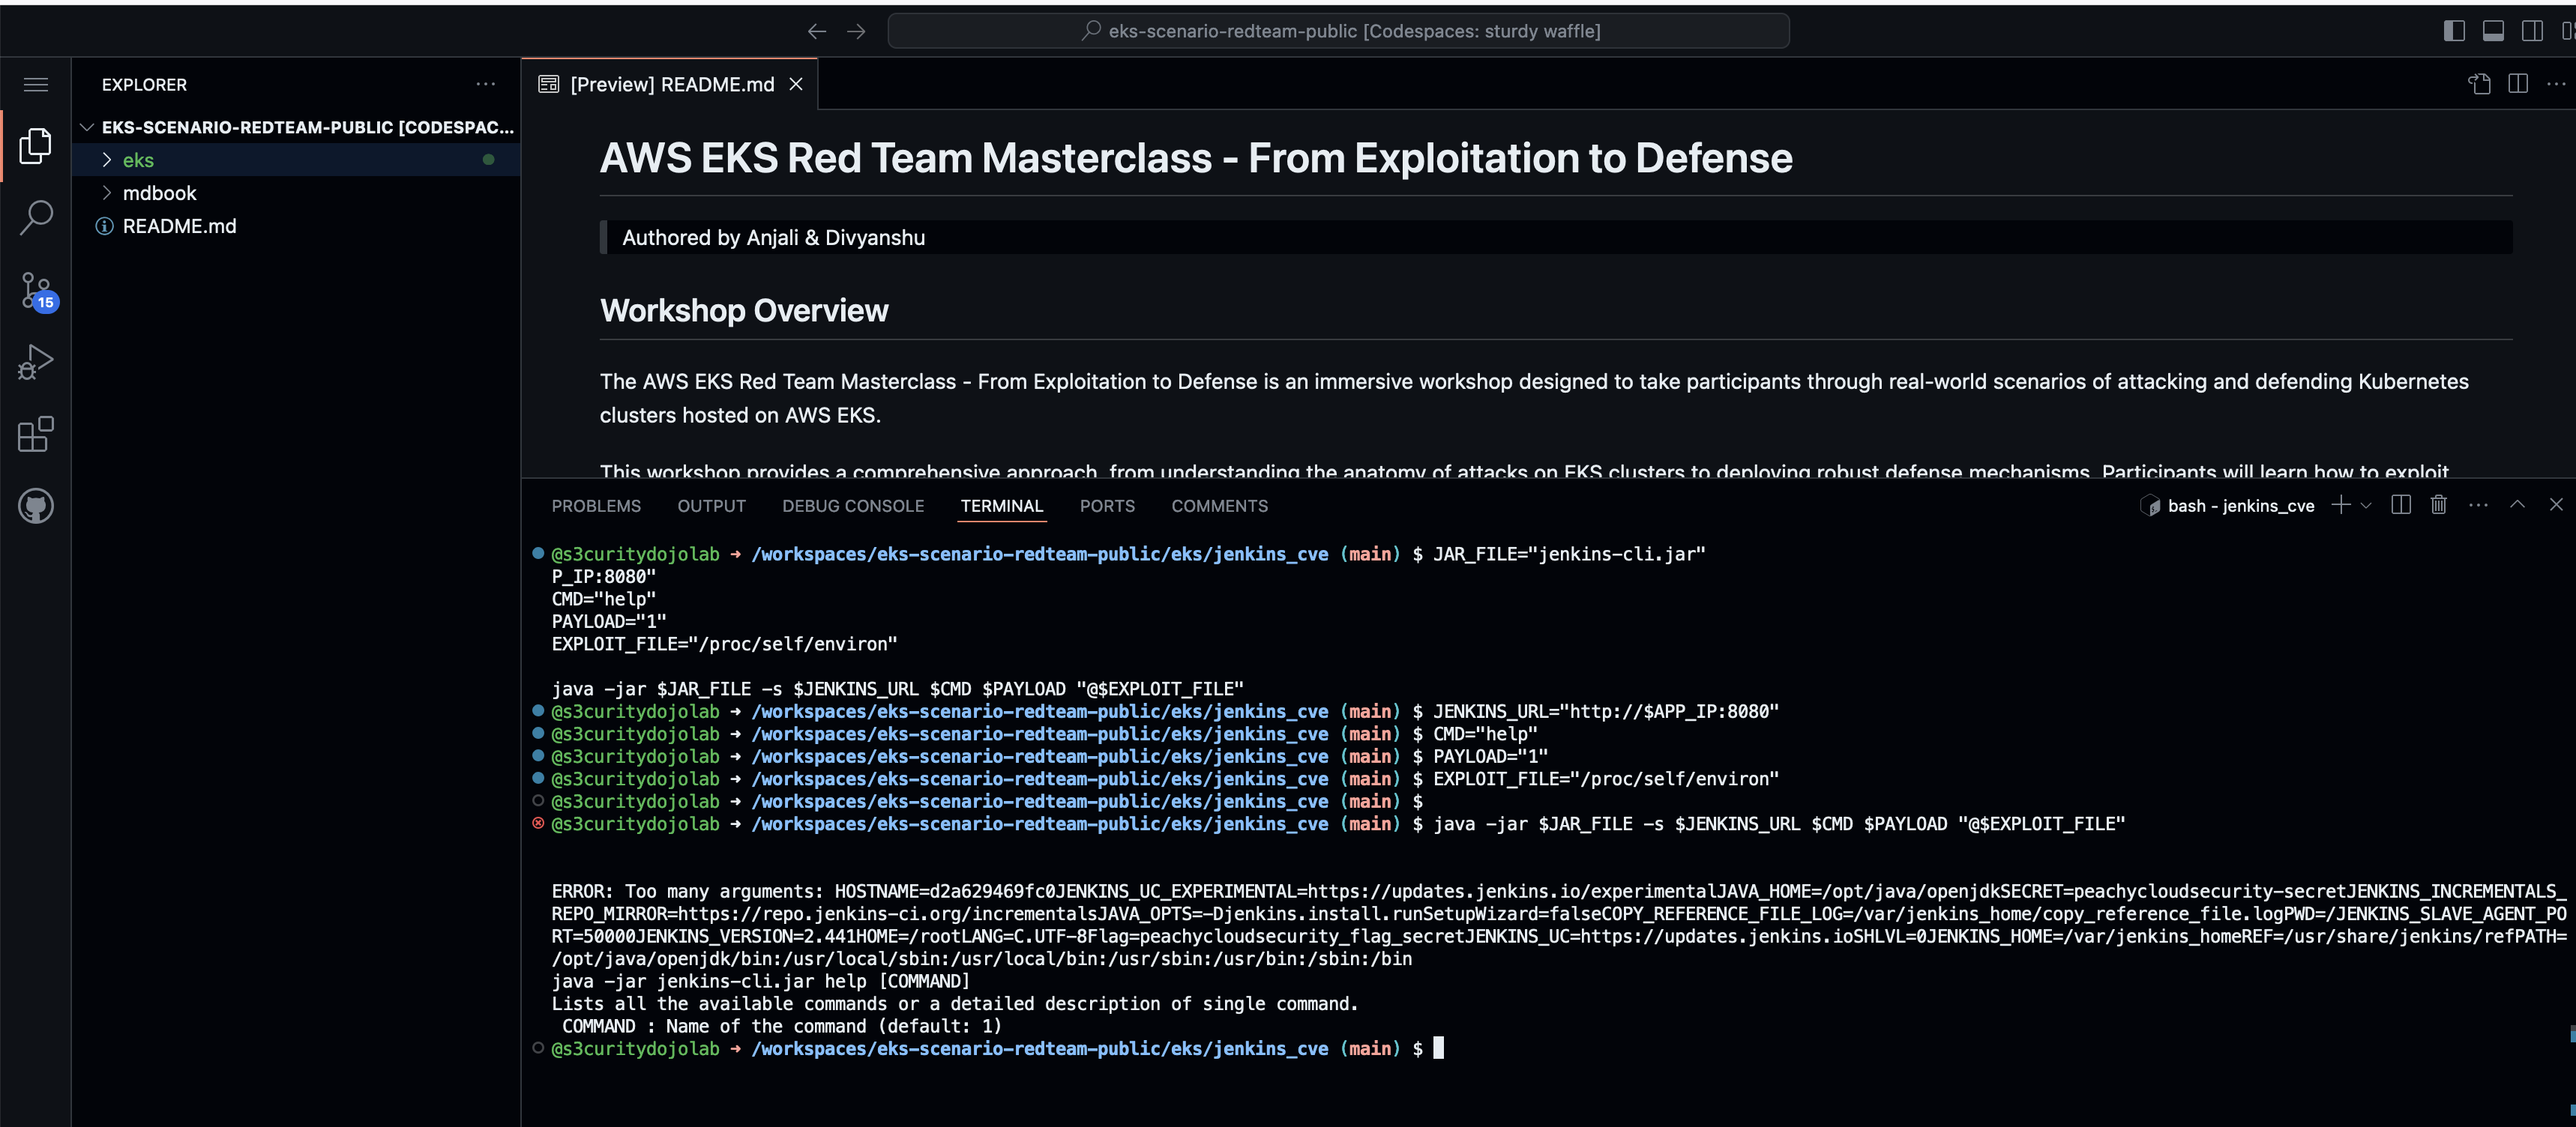Image resolution: width=2576 pixels, height=1127 pixels.
Task: Toggle bottom panel visibility
Action: 2493,31
